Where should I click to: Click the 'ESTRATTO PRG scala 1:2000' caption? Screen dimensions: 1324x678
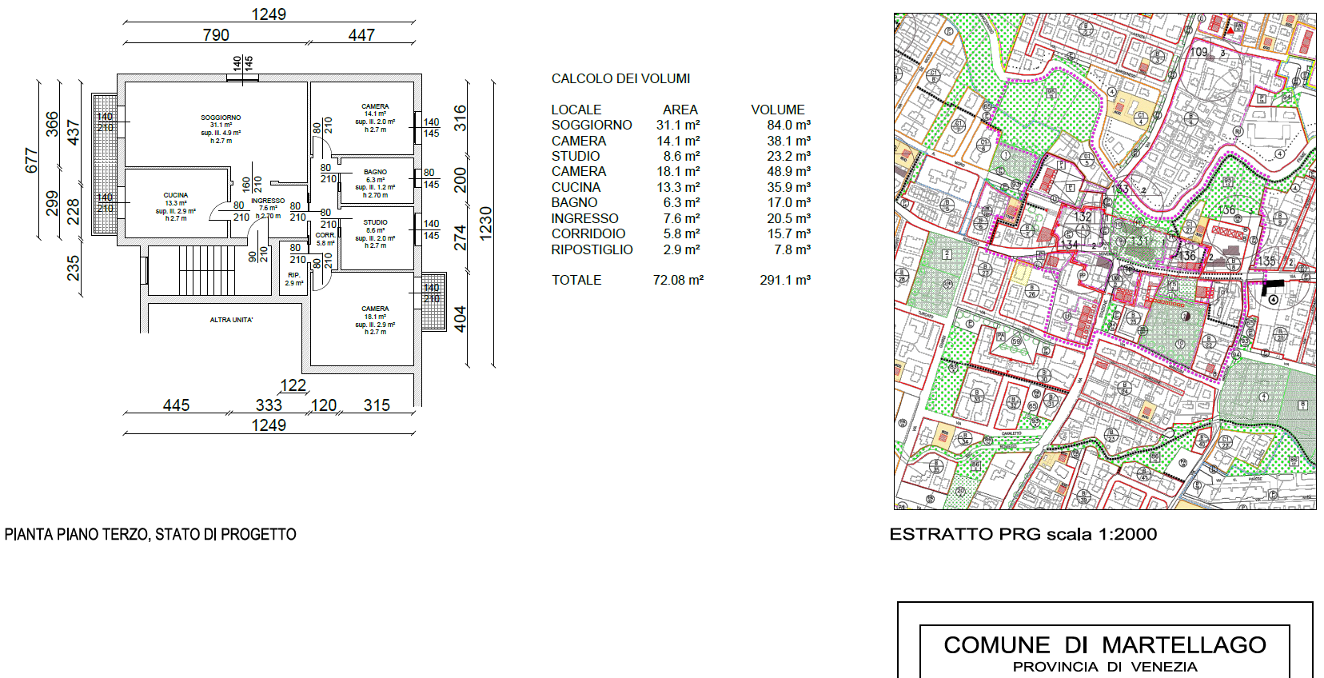tap(1023, 534)
